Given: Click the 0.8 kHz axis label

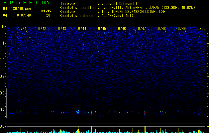Looking at the screenshot, I should tap(2, 93).
